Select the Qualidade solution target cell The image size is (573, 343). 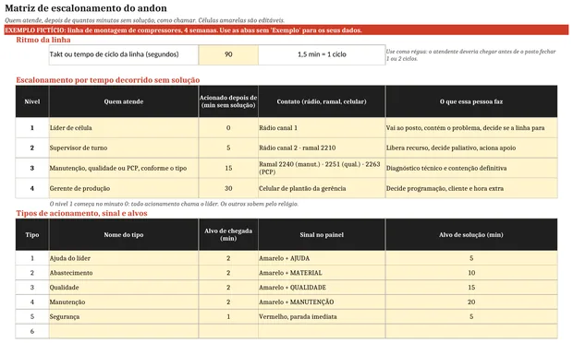click(471, 288)
